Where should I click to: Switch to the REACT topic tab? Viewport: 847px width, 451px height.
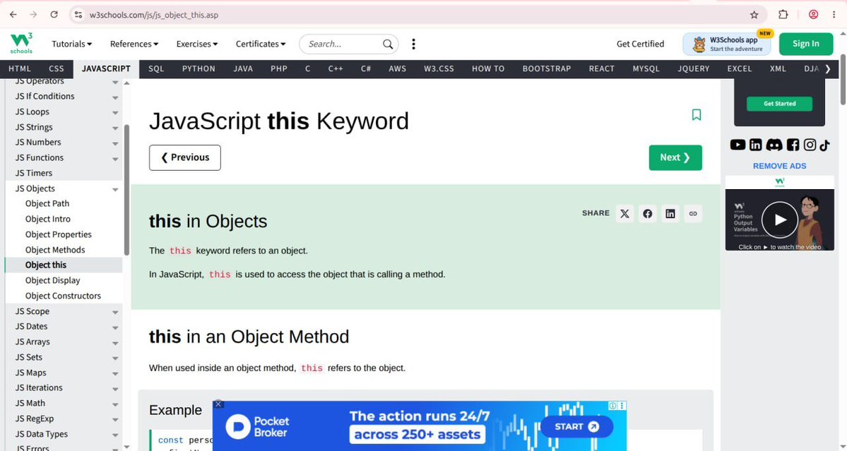(x=602, y=69)
